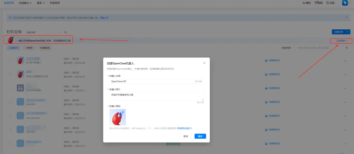
Task: Select checkbox for row modified 2026.03.10
Action: (10, 102)
